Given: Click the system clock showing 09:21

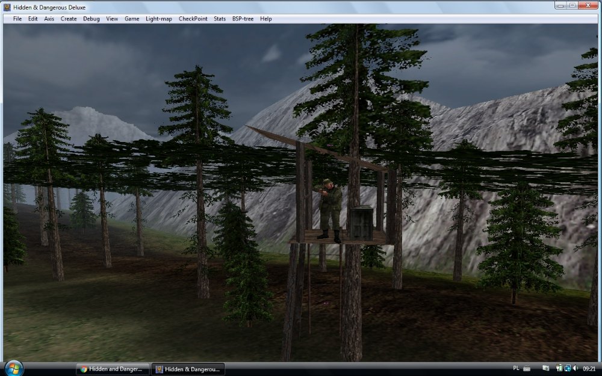Looking at the screenshot, I should tap(588, 368).
